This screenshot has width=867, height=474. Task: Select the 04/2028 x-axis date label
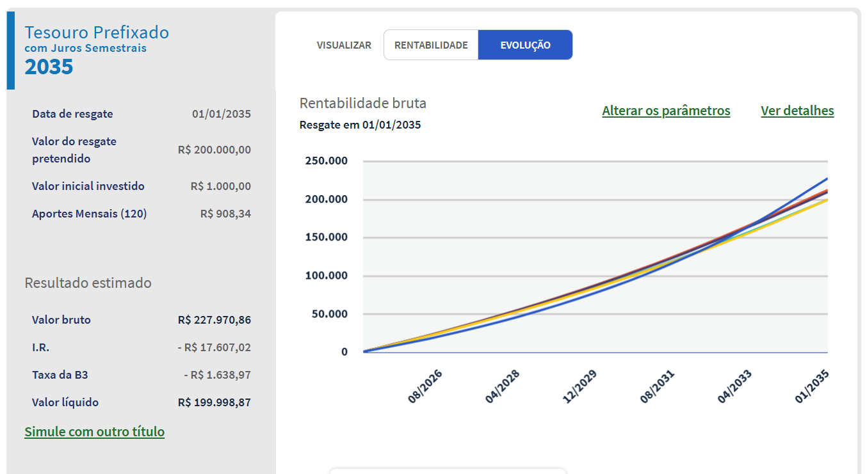pyautogui.click(x=503, y=386)
